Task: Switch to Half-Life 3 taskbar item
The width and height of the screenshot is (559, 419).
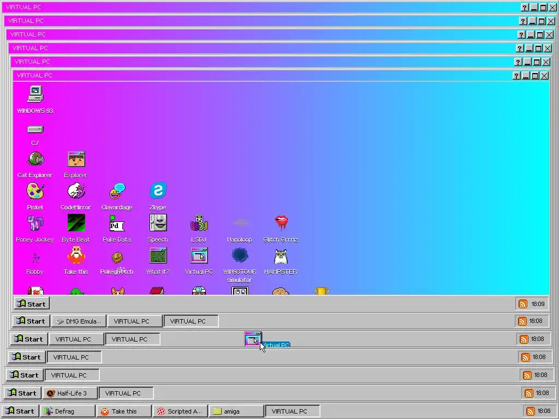Action: 70,393
